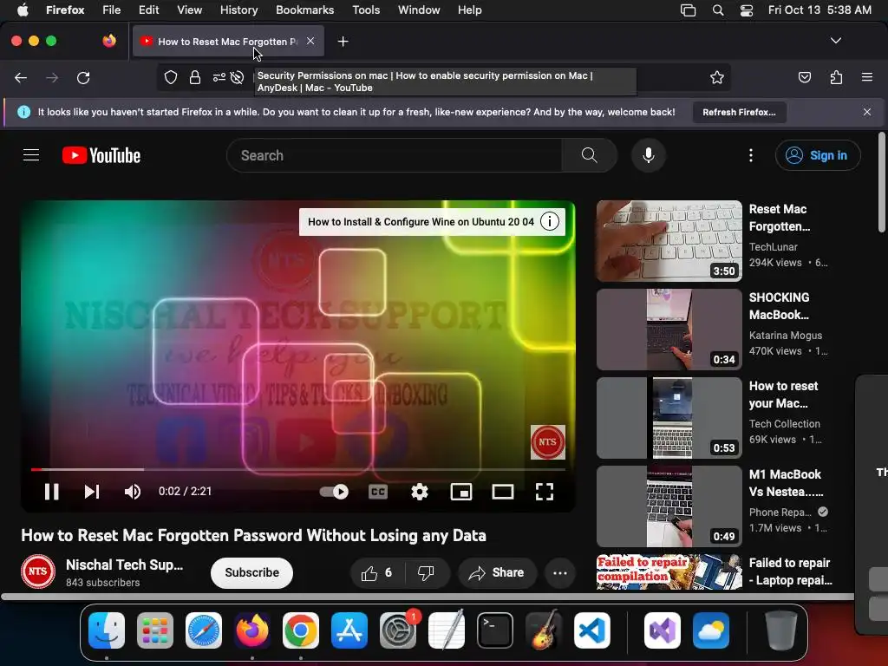Image resolution: width=888 pixels, height=666 pixels.
Task: Open System Settings from Dock
Action: coord(397,630)
